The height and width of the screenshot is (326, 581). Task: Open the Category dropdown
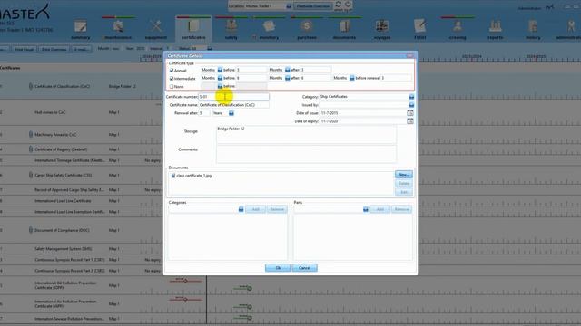(x=411, y=97)
